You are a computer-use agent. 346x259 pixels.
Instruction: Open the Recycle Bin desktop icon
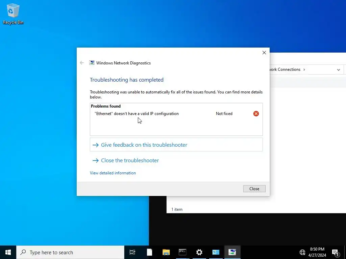pyautogui.click(x=13, y=14)
